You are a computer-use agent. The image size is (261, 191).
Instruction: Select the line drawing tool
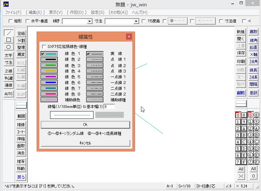click(9, 33)
